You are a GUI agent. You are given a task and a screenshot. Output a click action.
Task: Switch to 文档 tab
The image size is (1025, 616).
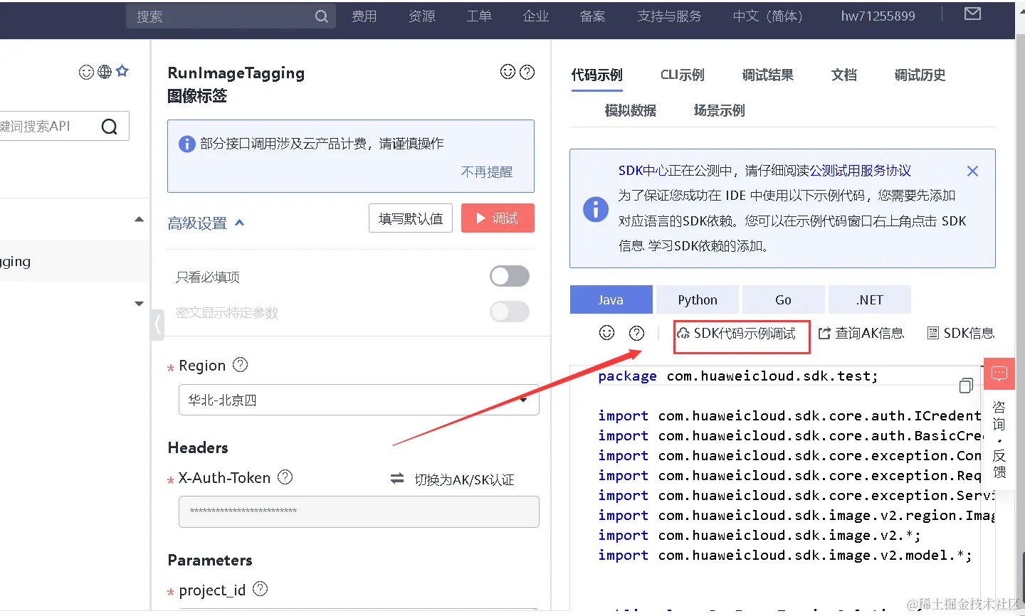(844, 75)
